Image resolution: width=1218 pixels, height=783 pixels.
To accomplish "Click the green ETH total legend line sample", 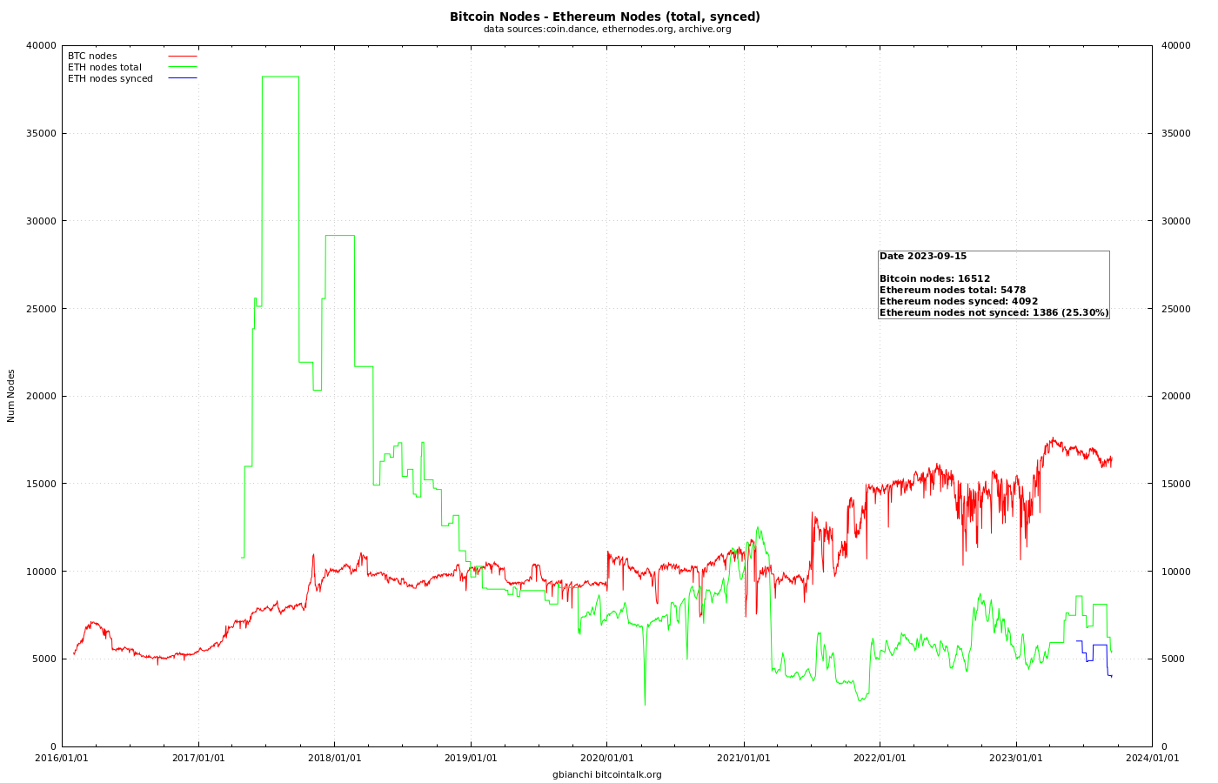I will tap(183, 67).
